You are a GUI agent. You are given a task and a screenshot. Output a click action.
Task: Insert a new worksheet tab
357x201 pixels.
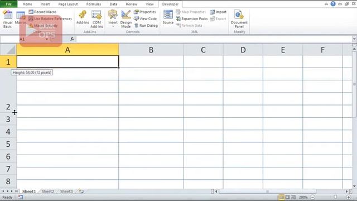pos(81,192)
